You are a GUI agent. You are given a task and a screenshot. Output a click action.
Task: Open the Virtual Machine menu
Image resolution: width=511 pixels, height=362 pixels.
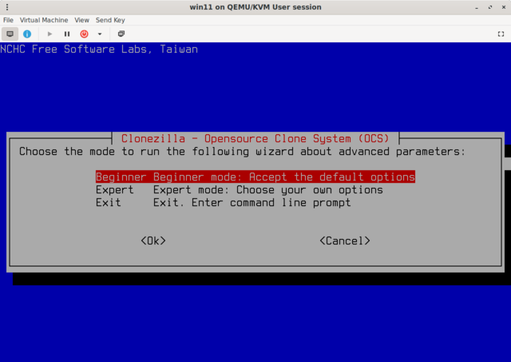pyautogui.click(x=44, y=19)
